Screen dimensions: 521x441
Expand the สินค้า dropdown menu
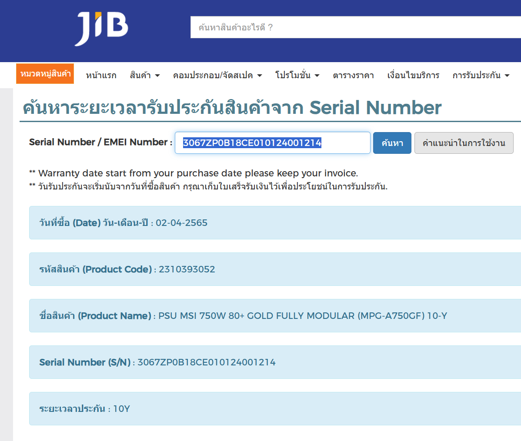(x=144, y=76)
